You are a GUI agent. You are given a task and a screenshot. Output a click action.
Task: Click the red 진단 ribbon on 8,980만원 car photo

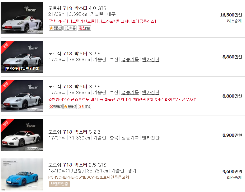pos(6,124)
